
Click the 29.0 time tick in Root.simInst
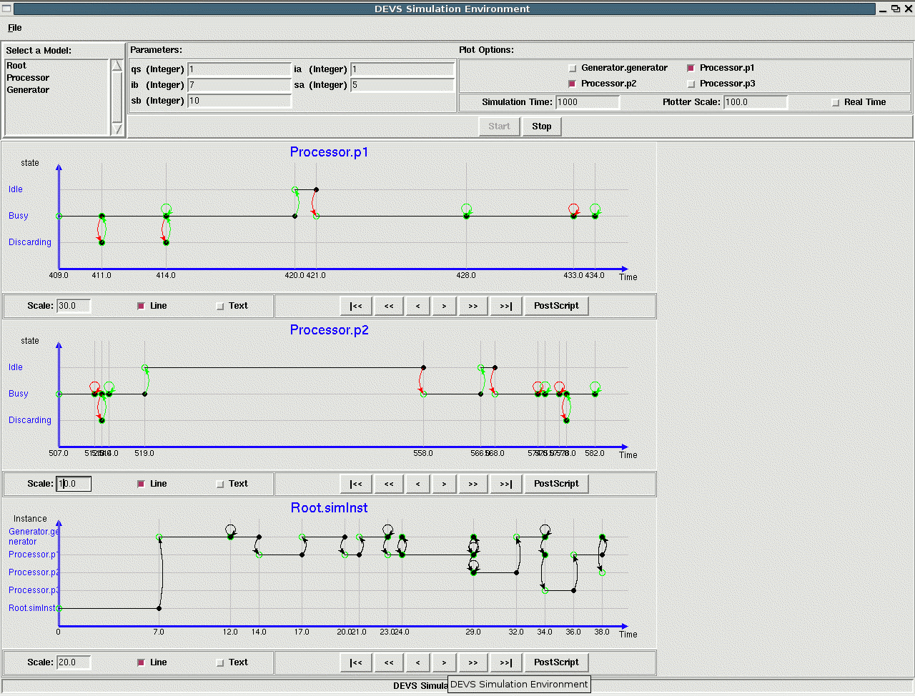pos(473,632)
